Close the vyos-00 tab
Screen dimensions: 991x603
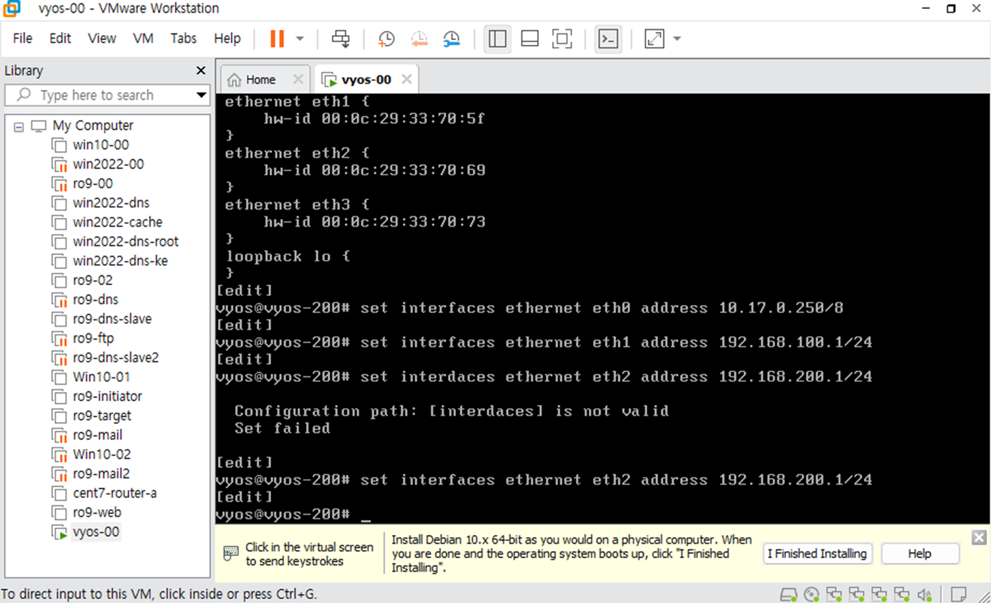(x=406, y=79)
